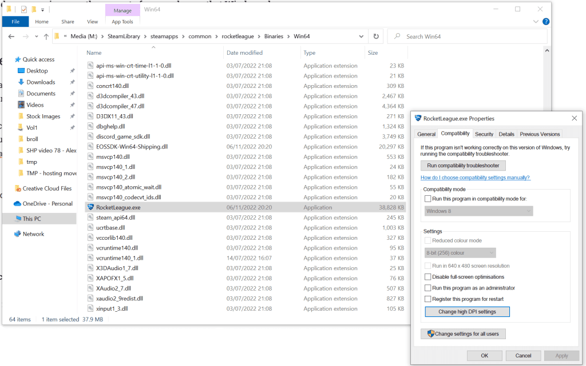Click the Downloads arrow icon in sidebar
The width and height of the screenshot is (586, 366).
click(x=21, y=82)
